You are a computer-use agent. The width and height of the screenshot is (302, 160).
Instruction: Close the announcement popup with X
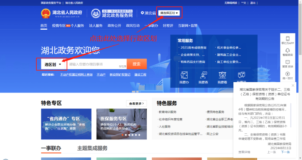pos(293,85)
